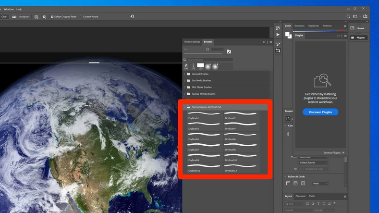The width and height of the screenshot is (379, 213).
Task: Switch to the Paths tab
Action: point(312,196)
